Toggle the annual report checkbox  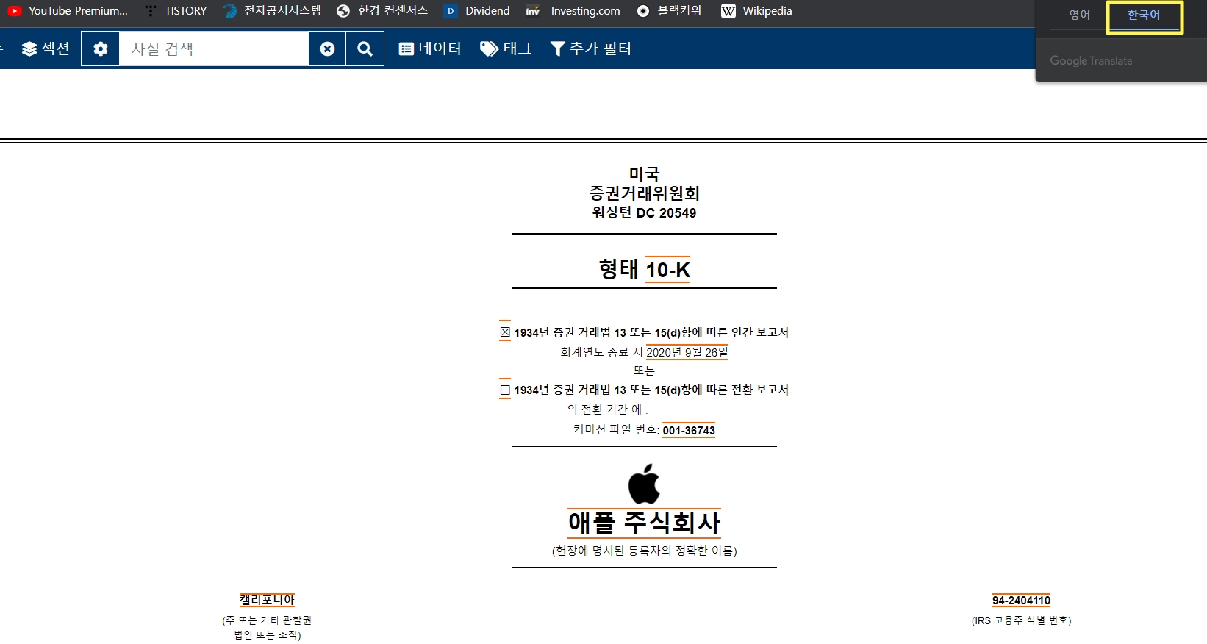pyautogui.click(x=505, y=332)
